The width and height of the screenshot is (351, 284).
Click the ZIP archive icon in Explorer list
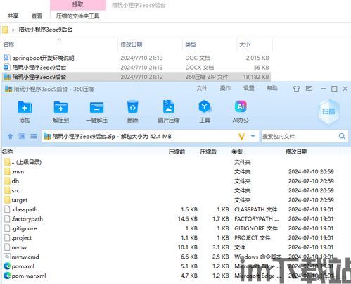pos(7,77)
